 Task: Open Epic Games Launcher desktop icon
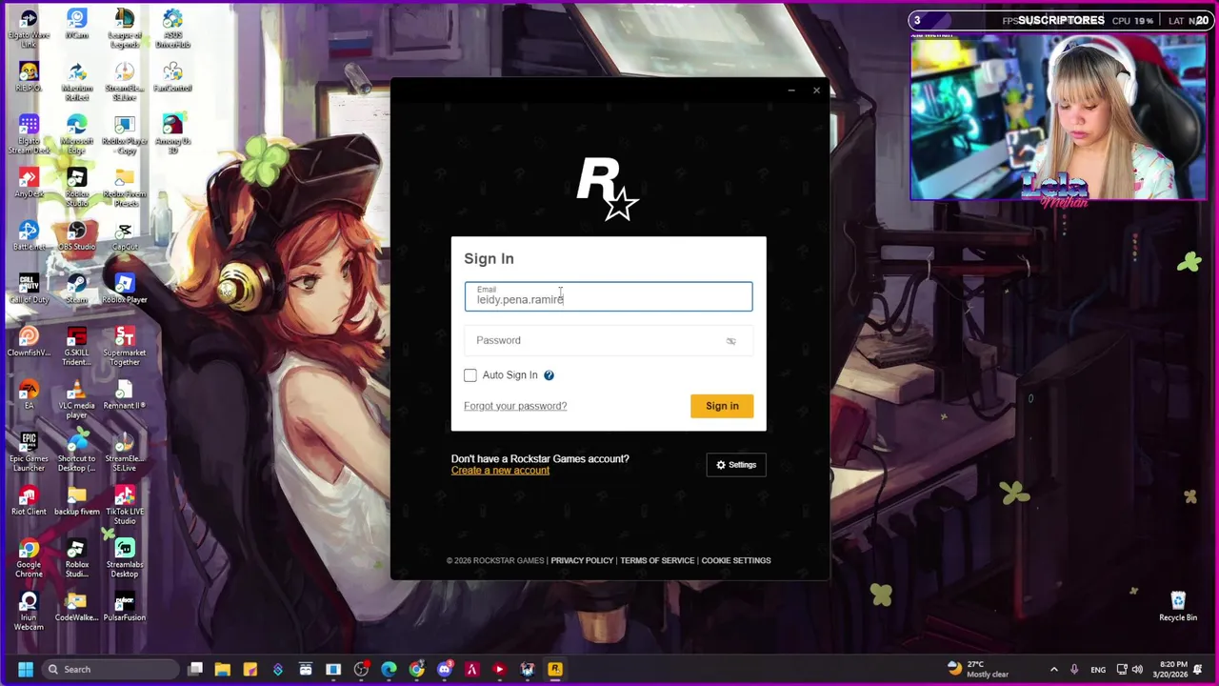click(29, 453)
